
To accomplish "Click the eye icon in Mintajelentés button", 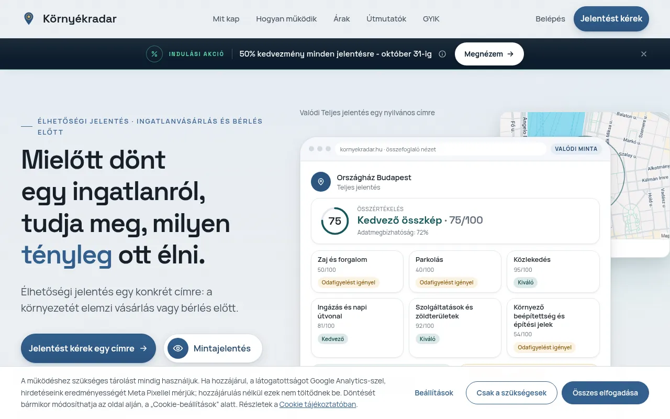I will pos(178,348).
